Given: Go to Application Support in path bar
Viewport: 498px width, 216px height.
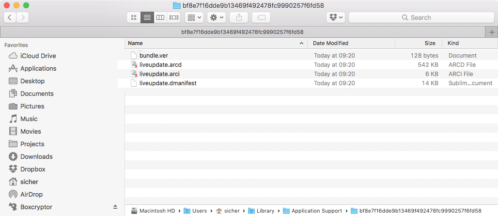Looking at the screenshot, I should 316,211.
